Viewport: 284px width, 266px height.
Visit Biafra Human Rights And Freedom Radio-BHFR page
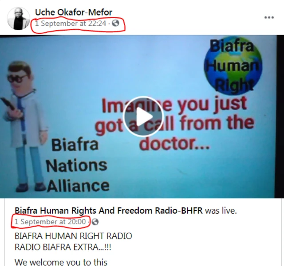[108, 211]
